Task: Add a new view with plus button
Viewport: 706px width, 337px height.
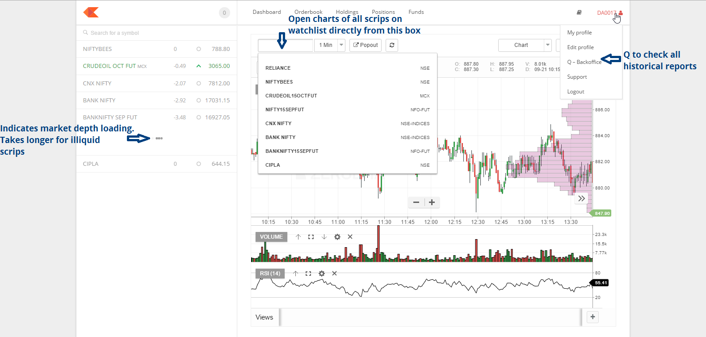Action: click(x=593, y=317)
